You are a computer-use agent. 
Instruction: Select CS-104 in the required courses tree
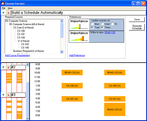[x=21, y=38]
